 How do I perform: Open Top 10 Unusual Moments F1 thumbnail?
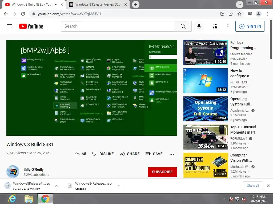point(206,137)
